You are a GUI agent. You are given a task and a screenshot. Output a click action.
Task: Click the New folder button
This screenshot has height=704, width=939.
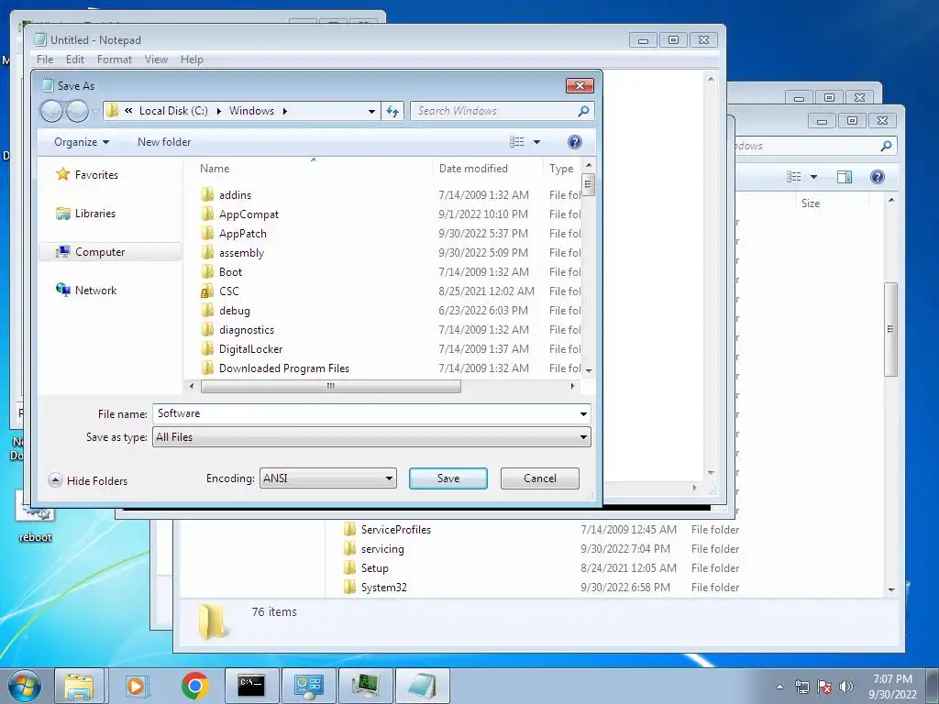click(164, 142)
